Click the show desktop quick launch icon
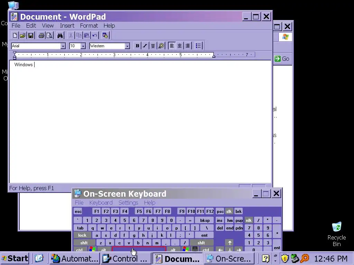This screenshot has width=354, height=265. tap(39, 258)
